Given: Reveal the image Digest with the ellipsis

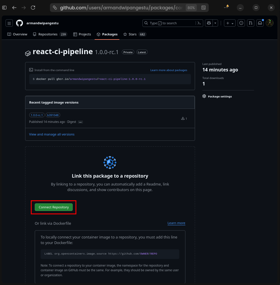Looking at the screenshot, I should point(80,122).
